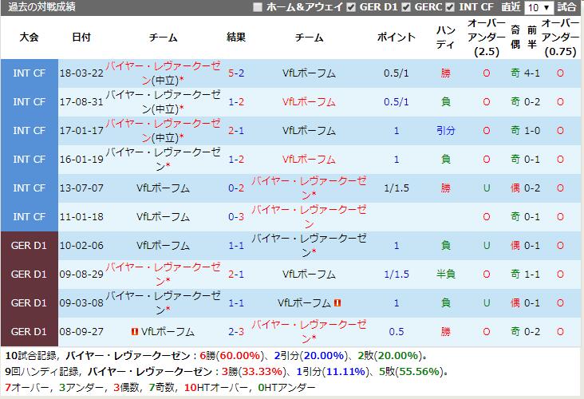The image size is (584, 399).
Task: Click the 結果 column header
Action: pos(236,37)
